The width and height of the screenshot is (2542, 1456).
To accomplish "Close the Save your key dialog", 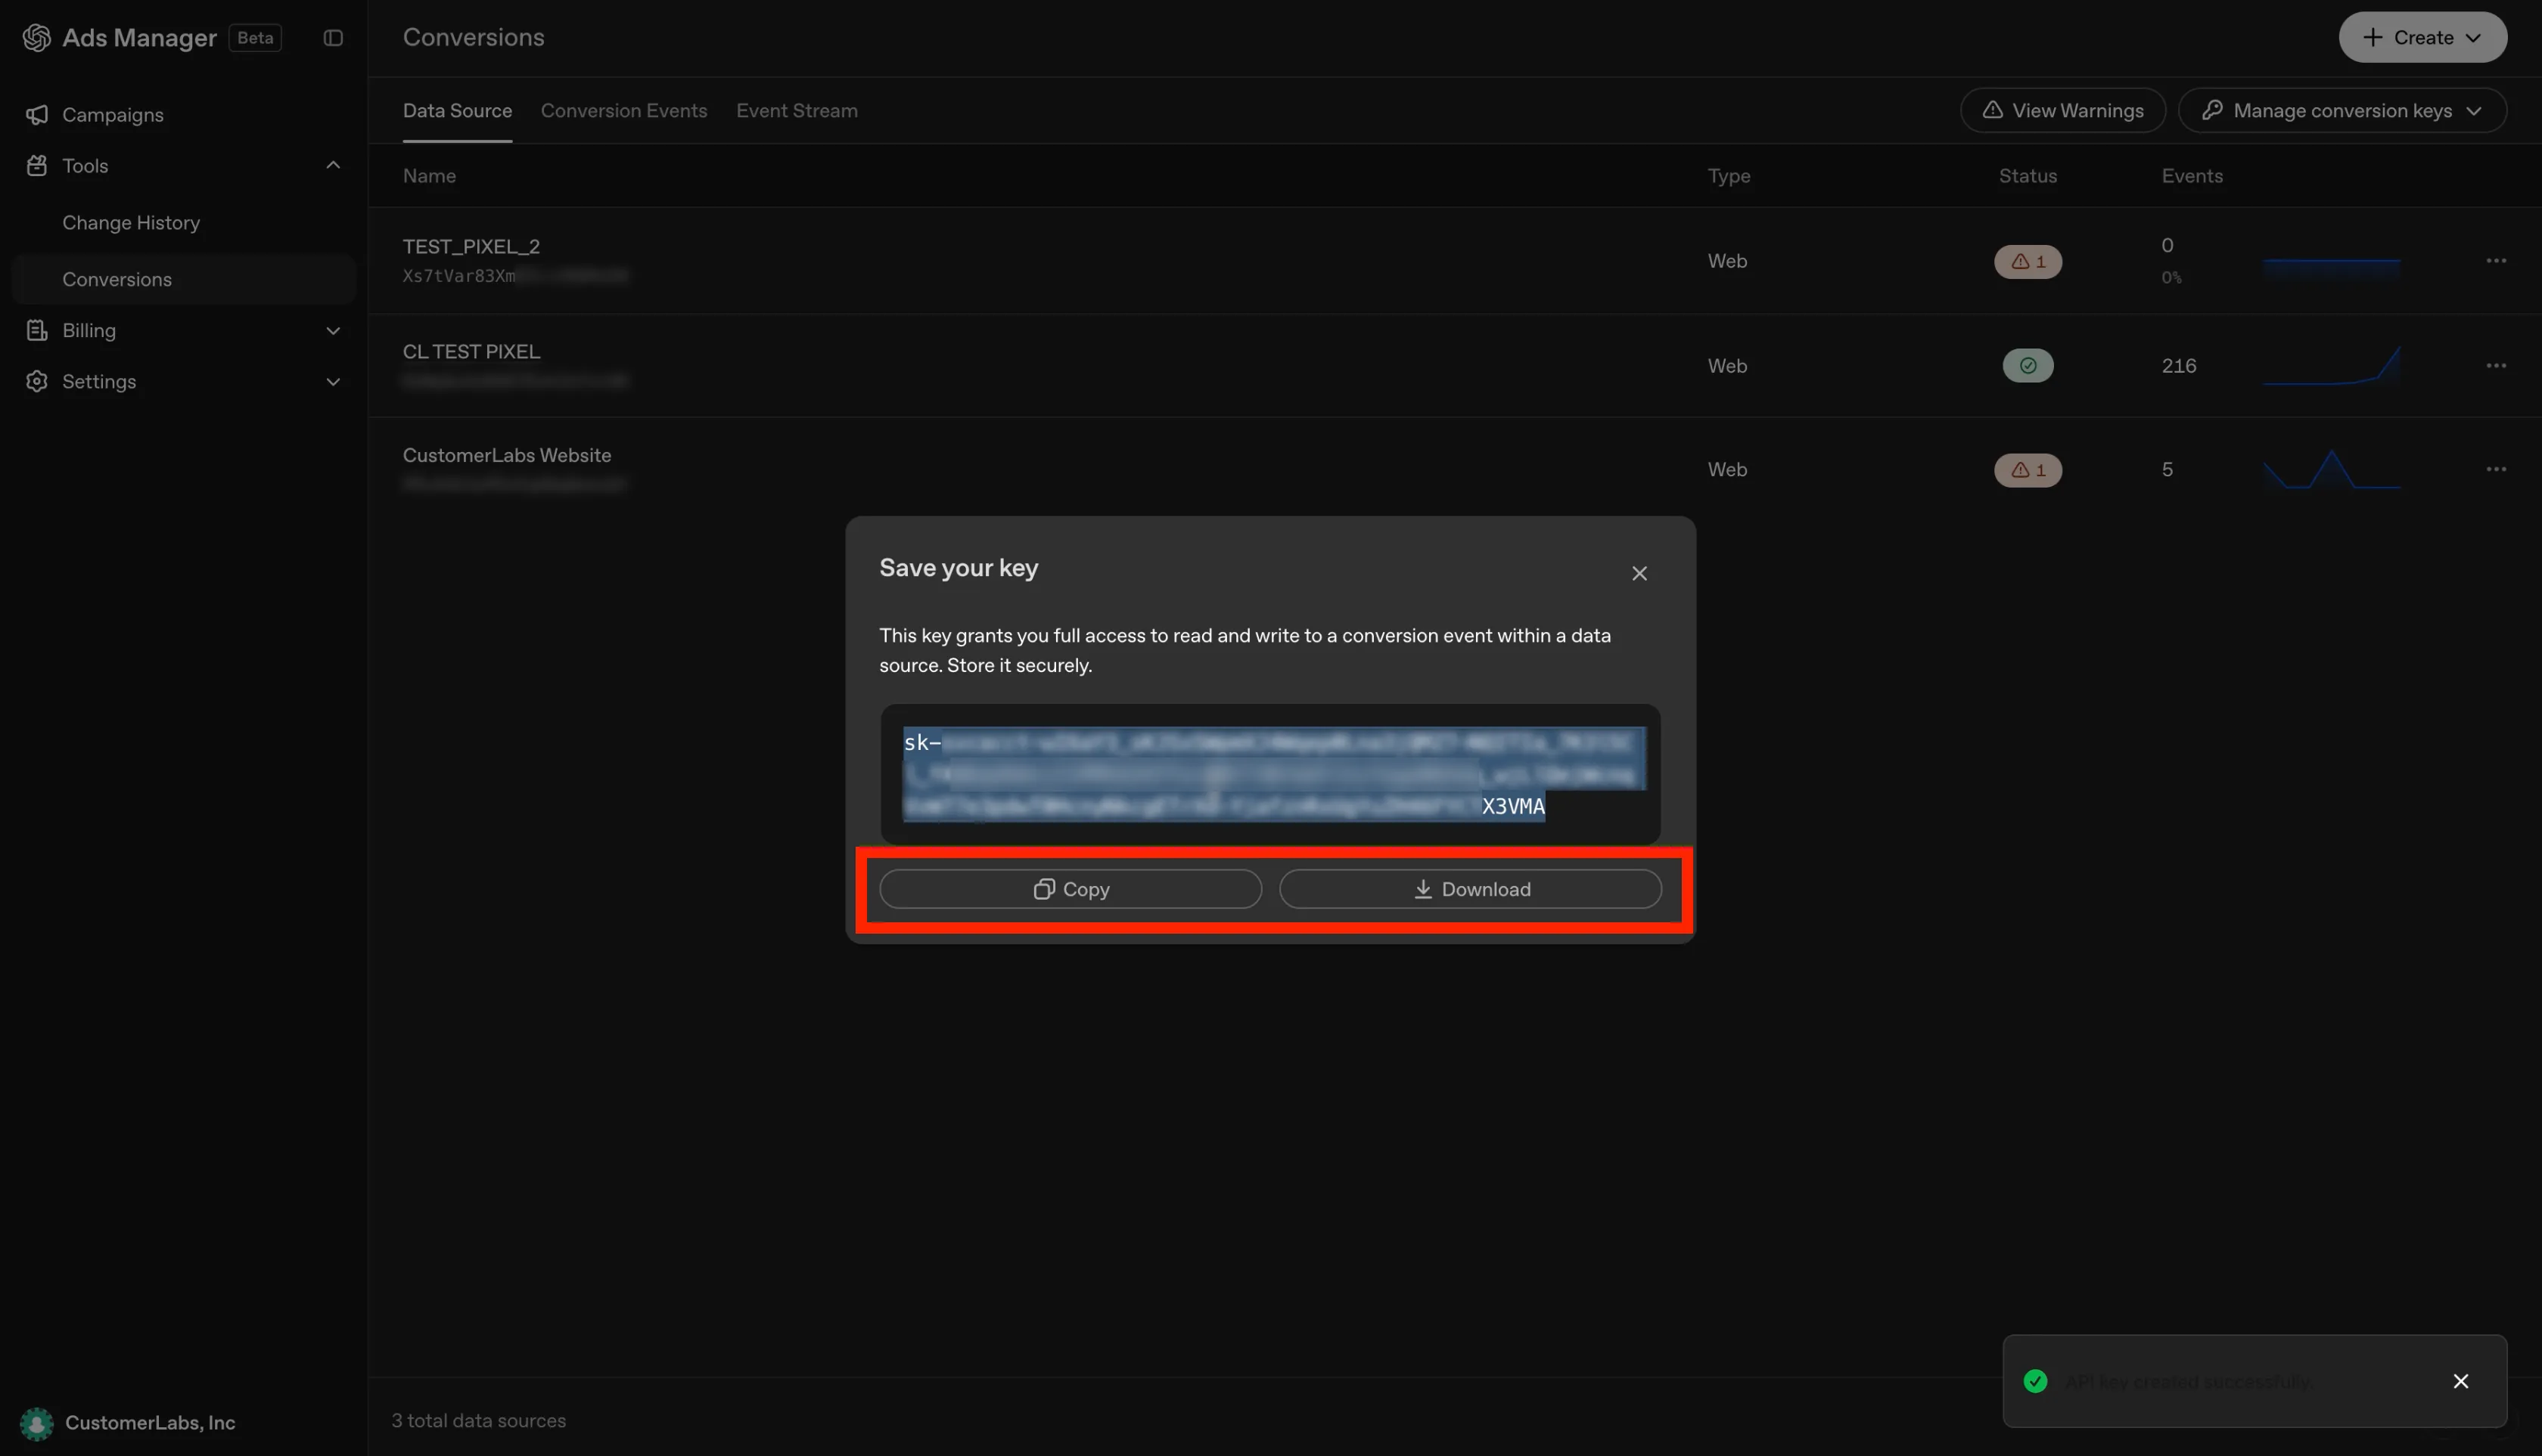I will (1639, 573).
